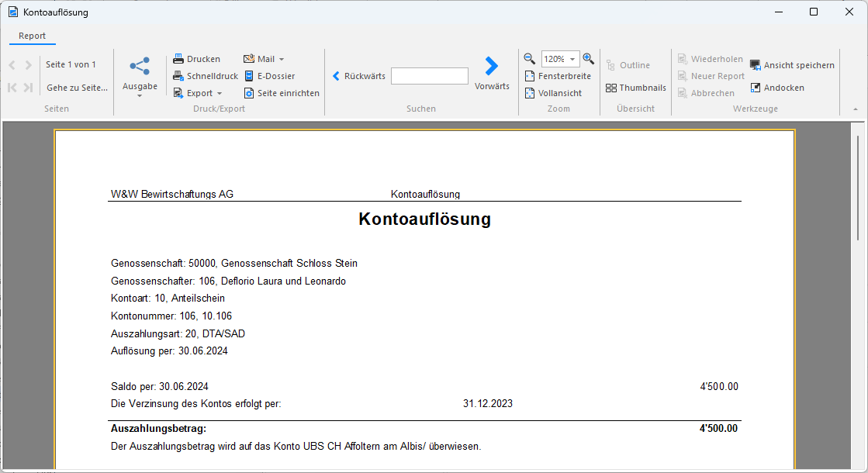Screen dimensions: 868x473
Task: Switch to Vollansicht
Action: 554,93
